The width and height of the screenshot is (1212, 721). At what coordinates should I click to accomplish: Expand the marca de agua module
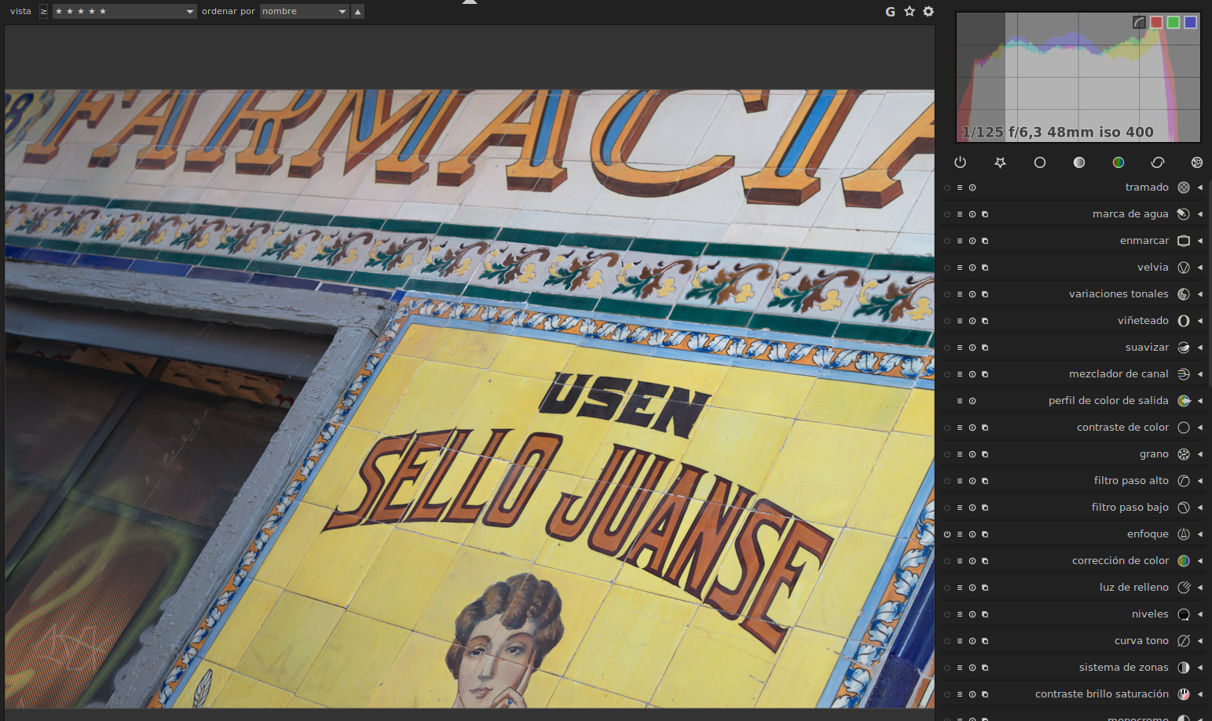pos(1200,214)
